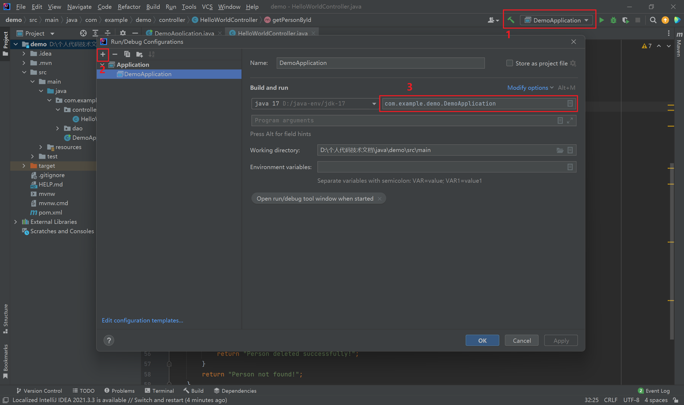Open the Event Log

654,391
